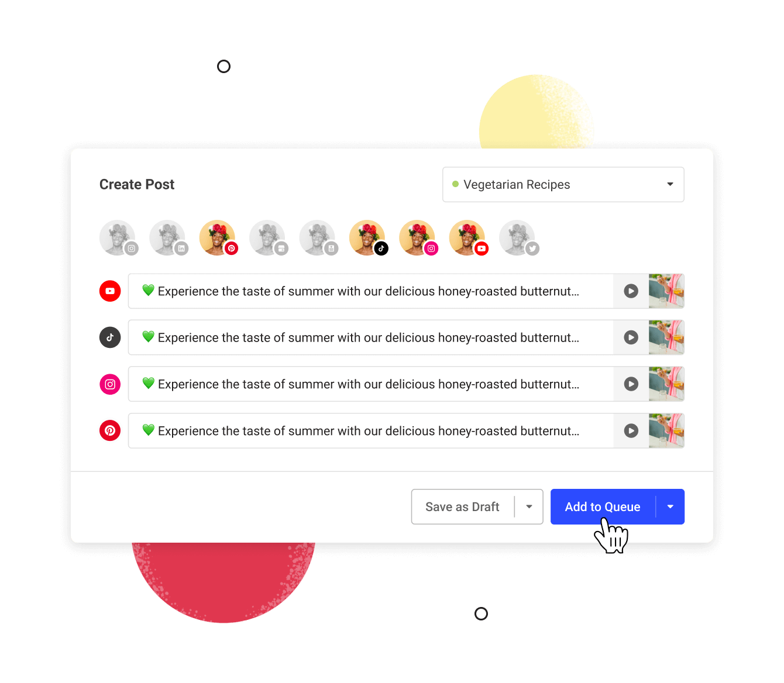
Task: Open the Vegetarian Recipes workspace dropdown
Action: click(x=563, y=185)
